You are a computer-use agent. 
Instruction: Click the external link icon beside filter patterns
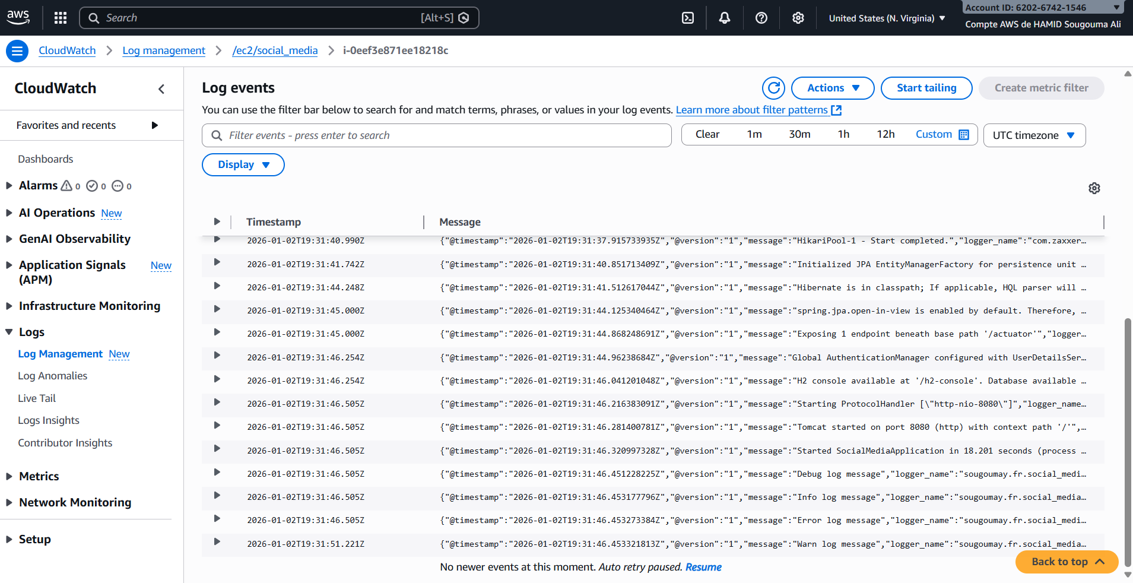point(836,110)
